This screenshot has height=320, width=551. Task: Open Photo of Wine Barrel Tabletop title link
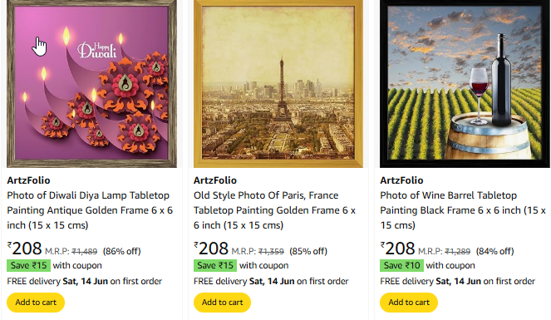click(x=463, y=210)
